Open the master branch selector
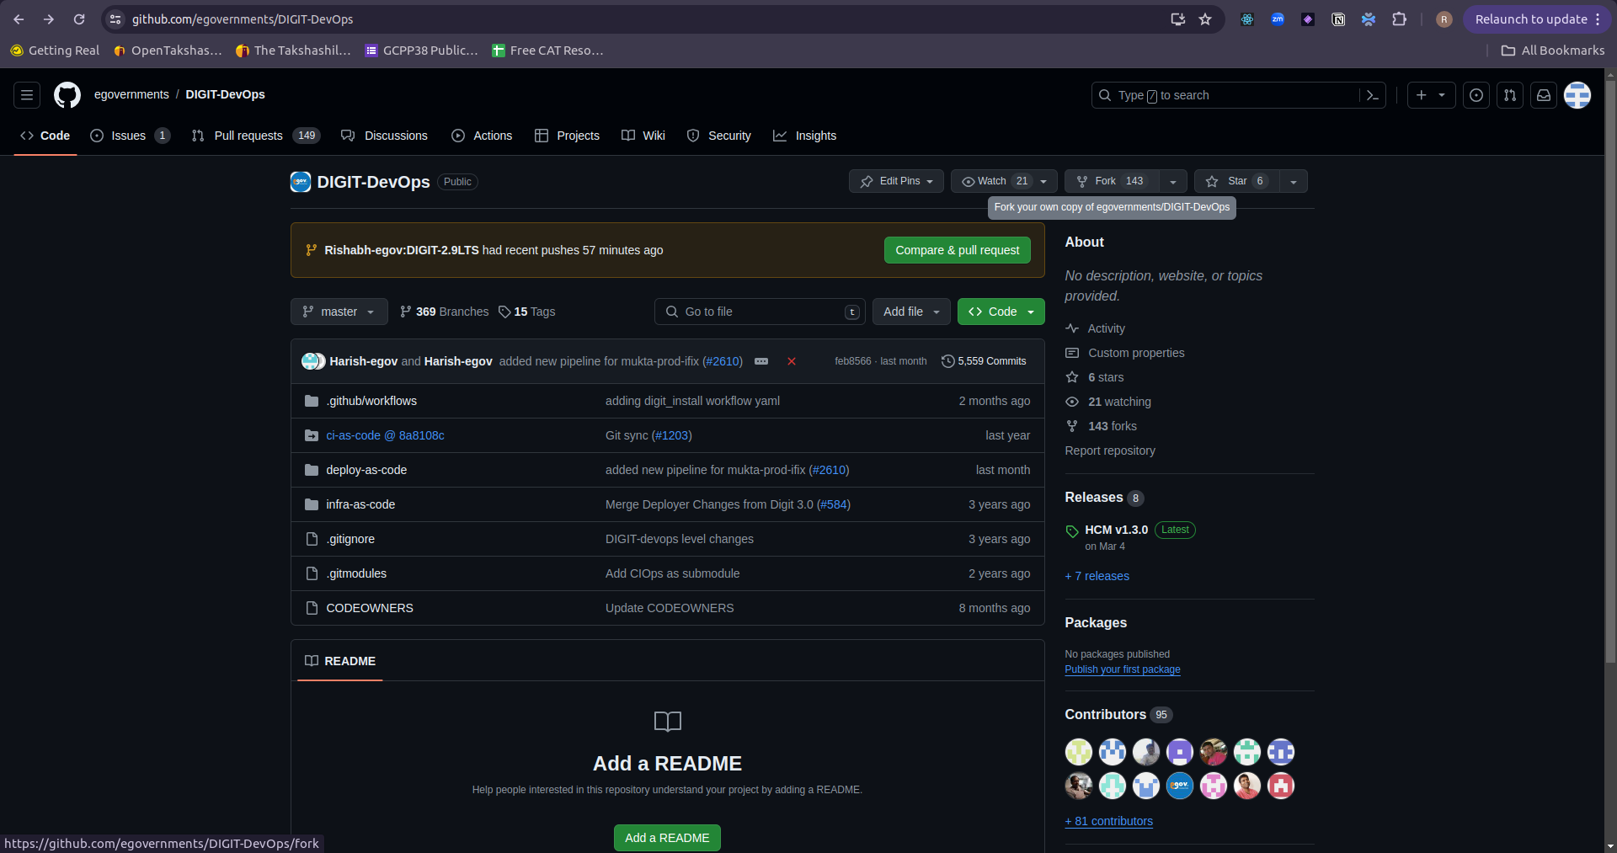The height and width of the screenshot is (853, 1617). tap(339, 312)
